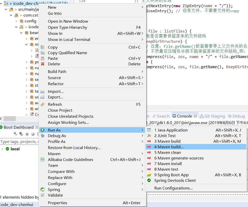Image resolution: width=248 pixels, height=207 pixels.
Task: Open the New submenu
Action: [92, 7]
